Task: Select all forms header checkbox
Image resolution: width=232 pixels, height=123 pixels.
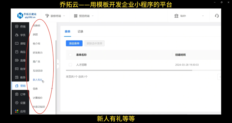Action: [x=70, y=55]
